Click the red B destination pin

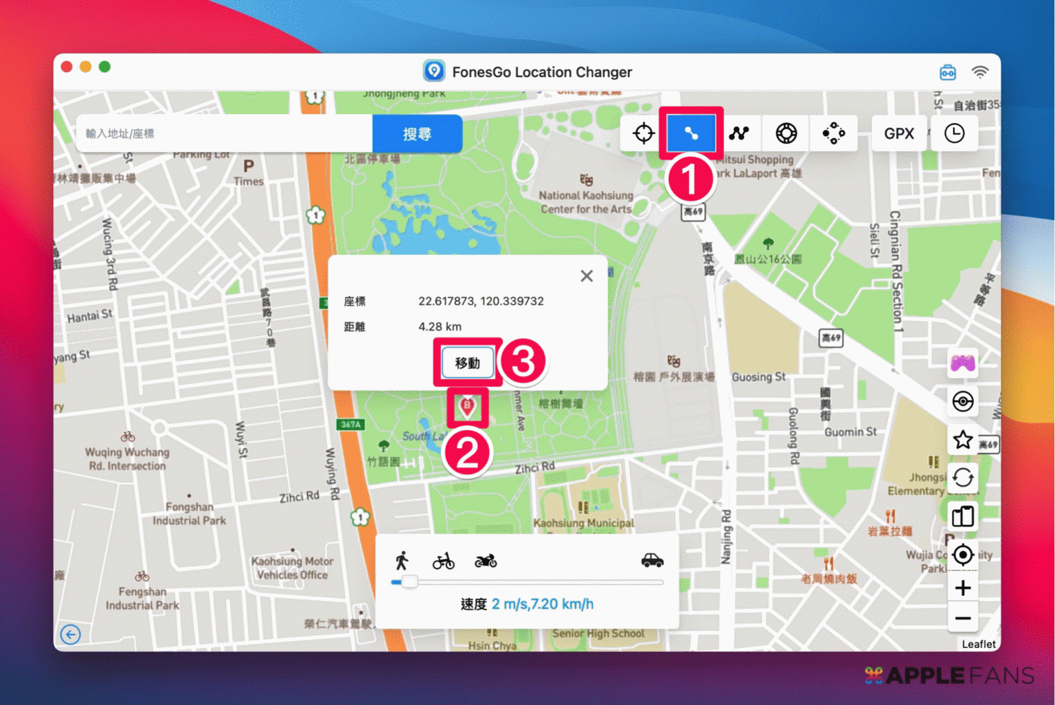467,406
